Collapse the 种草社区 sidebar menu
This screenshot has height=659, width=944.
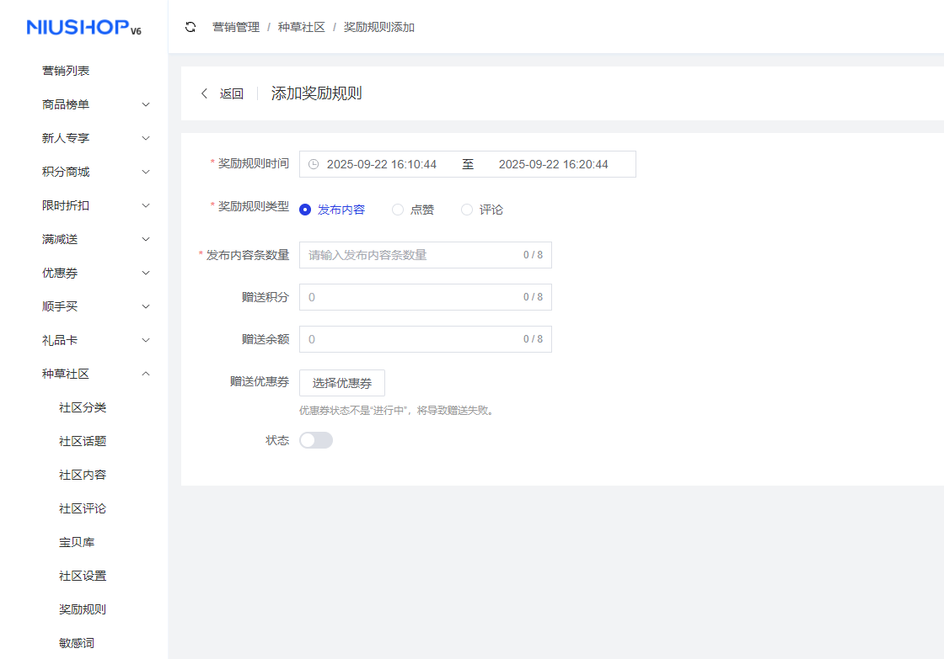pos(93,373)
